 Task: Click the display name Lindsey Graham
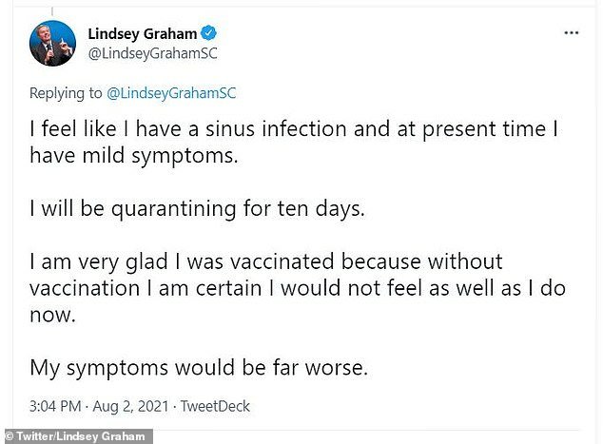141,33
